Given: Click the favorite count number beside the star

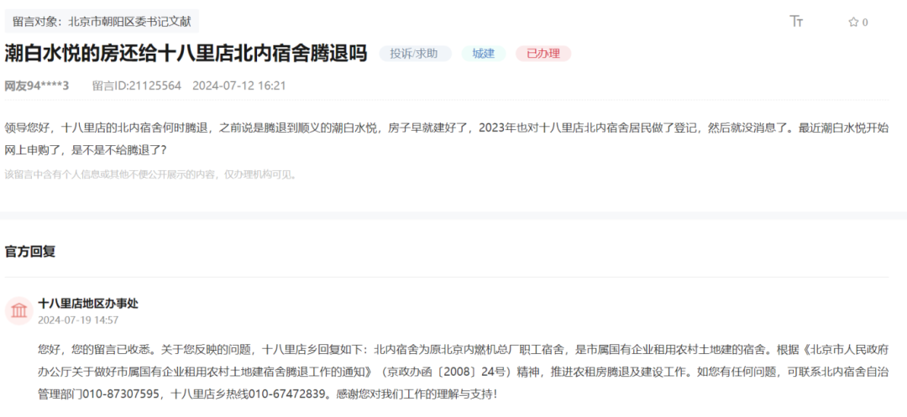Looking at the screenshot, I should (x=865, y=23).
